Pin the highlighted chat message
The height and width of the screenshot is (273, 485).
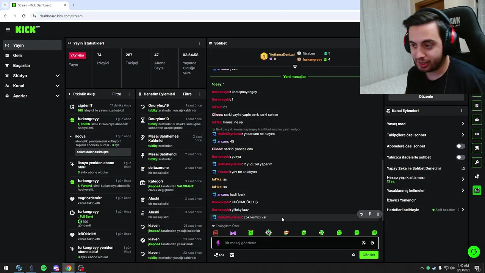pos(370,214)
